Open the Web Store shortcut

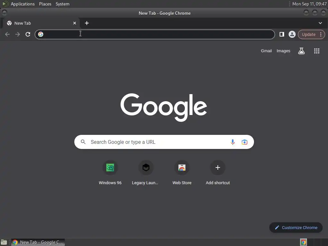click(182, 173)
